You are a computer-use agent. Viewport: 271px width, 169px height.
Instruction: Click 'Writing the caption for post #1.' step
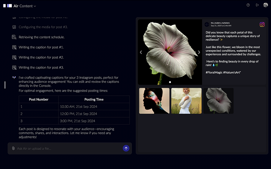point(41,47)
